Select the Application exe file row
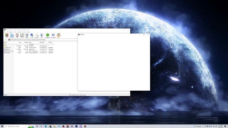The width and height of the screenshot is (228, 128). coord(29,49)
